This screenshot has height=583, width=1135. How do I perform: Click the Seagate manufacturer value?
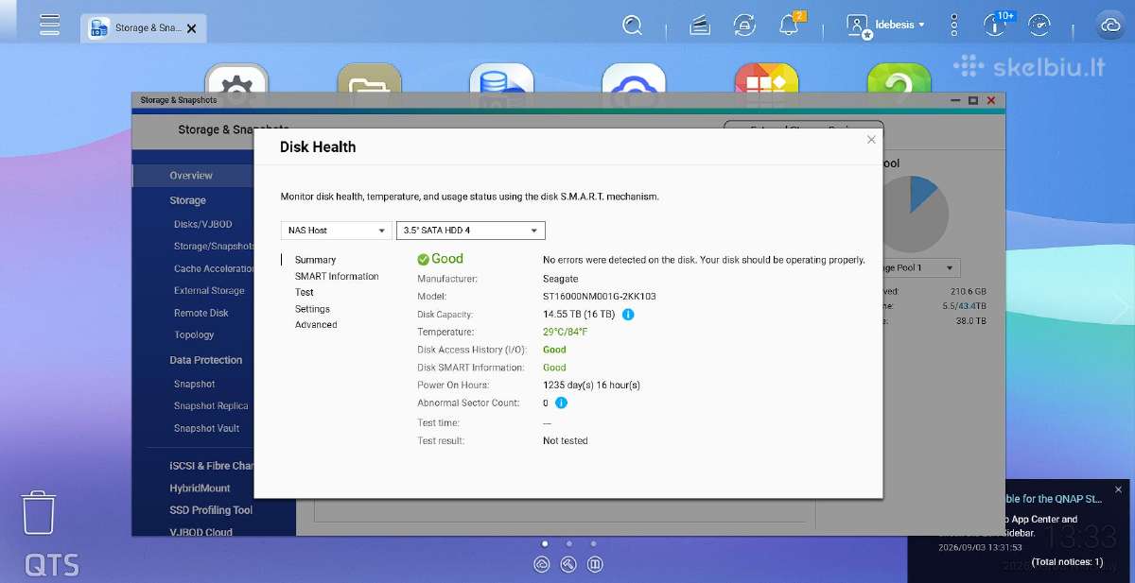560,279
